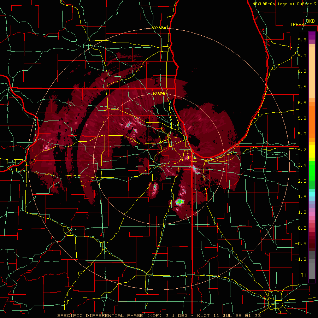The image size is (318, 318).
Task: Click the SPECIFIC DIFFERENTIAL PHASE (KDP) caption
Action: [x=109, y=316]
